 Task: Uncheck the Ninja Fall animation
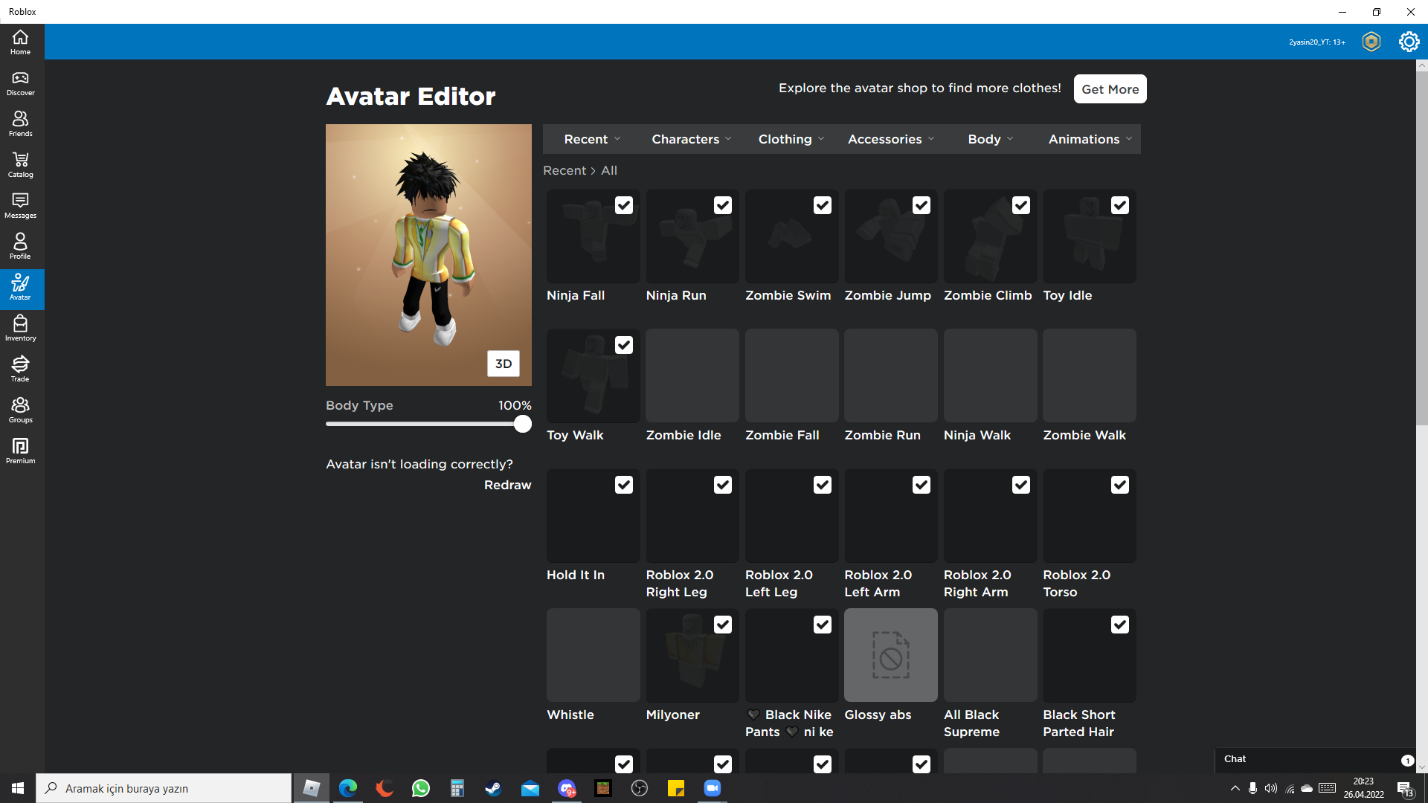[624, 205]
